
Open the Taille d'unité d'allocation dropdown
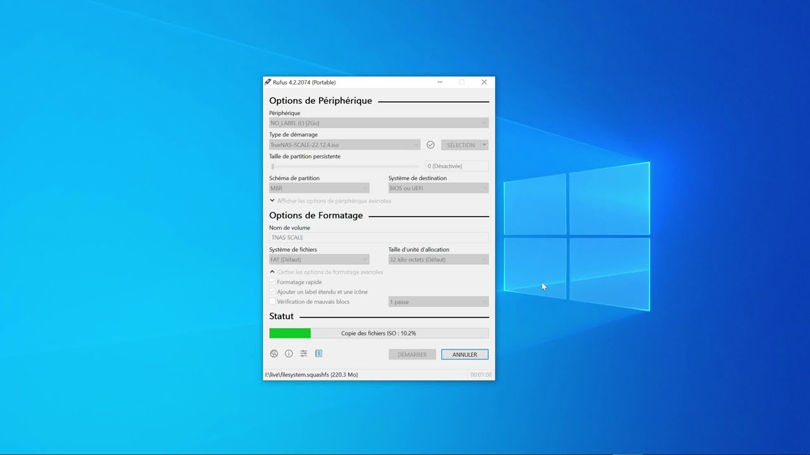pyautogui.click(x=439, y=260)
